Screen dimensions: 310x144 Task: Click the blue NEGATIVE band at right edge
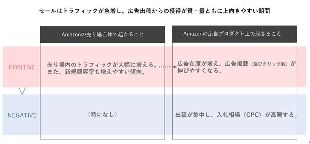point(302,115)
